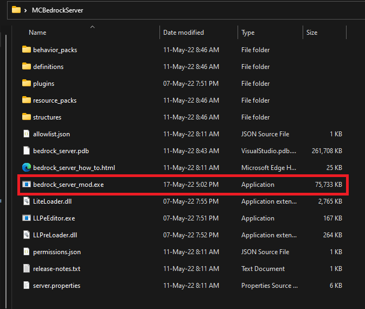Click the Properties Source type text
Image resolution: width=365 pixels, height=309 pixels.
click(x=270, y=286)
